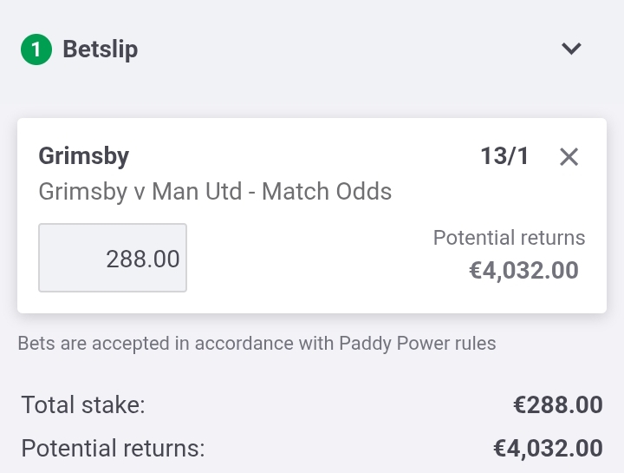The height and width of the screenshot is (473, 624).
Task: Click the Potential returns label in bet card
Action: click(x=509, y=238)
